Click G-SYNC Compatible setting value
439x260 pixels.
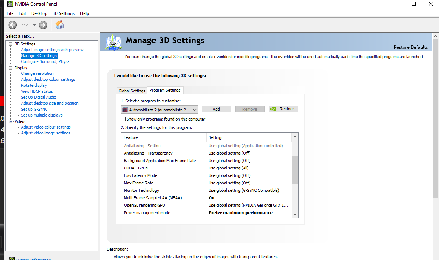click(x=244, y=190)
